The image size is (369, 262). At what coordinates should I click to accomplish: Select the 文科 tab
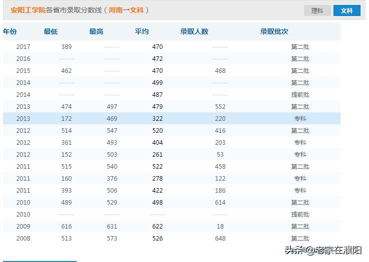[346, 10]
